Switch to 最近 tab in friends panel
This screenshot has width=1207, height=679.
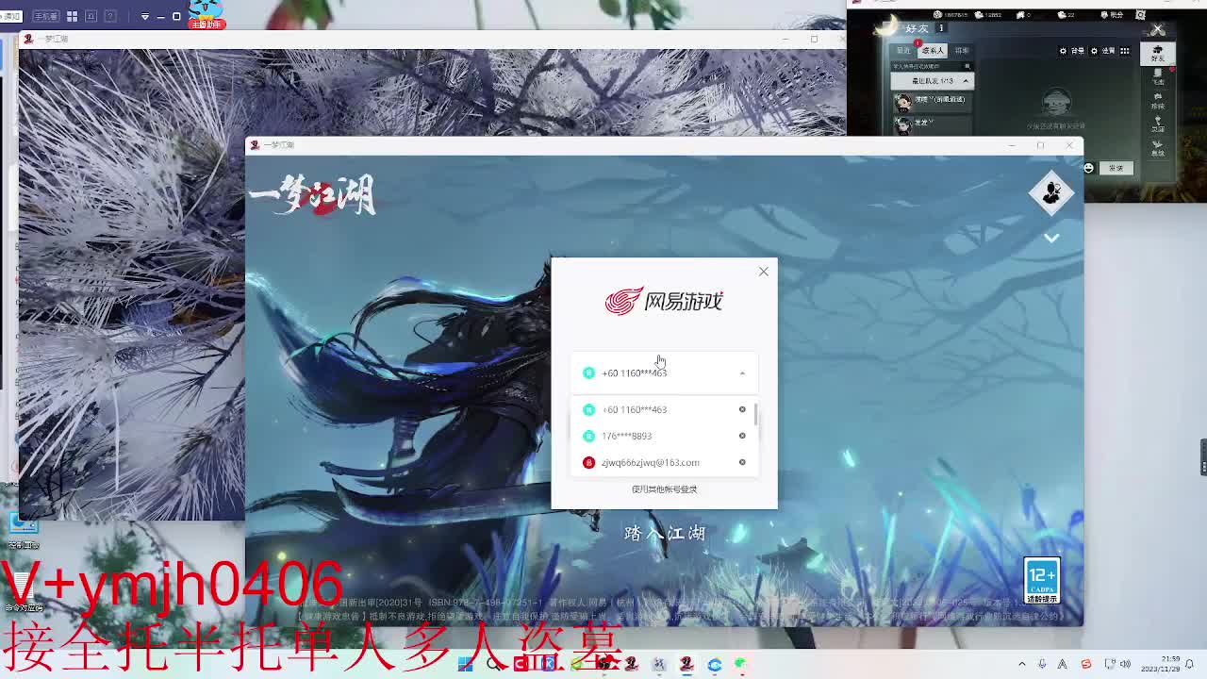point(903,50)
